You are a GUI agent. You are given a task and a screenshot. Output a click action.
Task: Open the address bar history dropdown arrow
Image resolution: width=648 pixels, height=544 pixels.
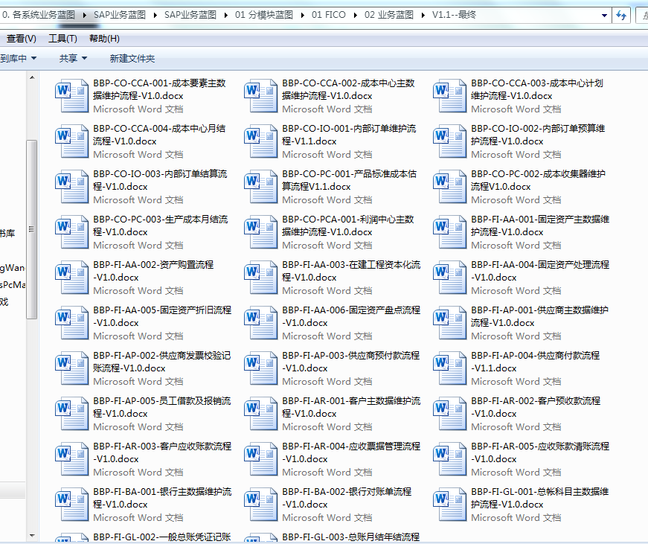603,16
